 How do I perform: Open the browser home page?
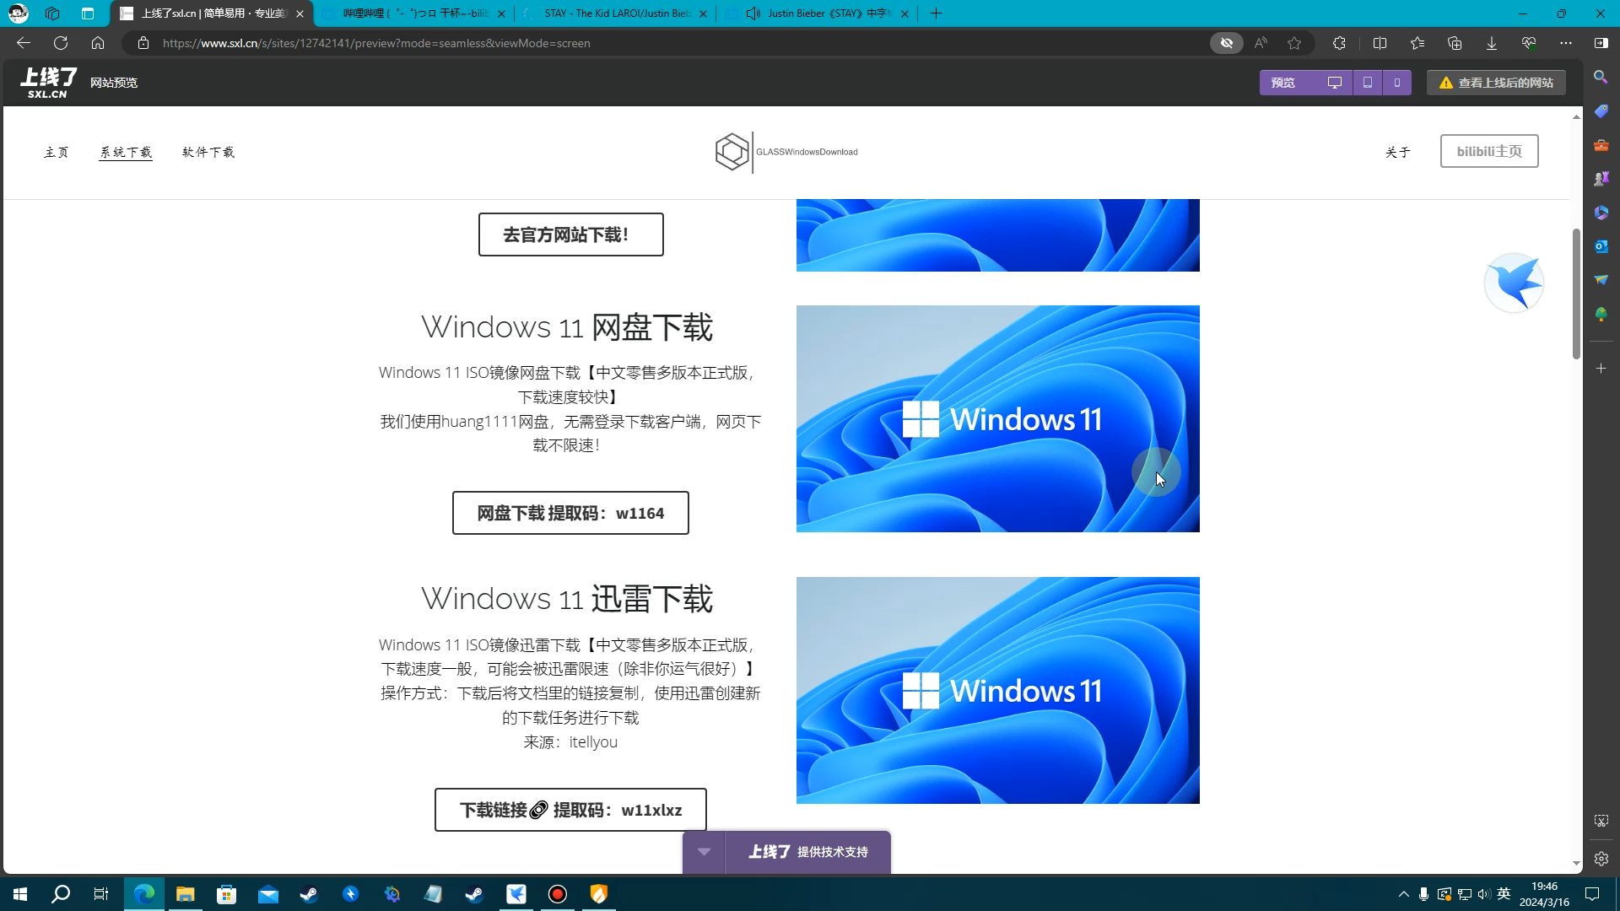[98, 43]
